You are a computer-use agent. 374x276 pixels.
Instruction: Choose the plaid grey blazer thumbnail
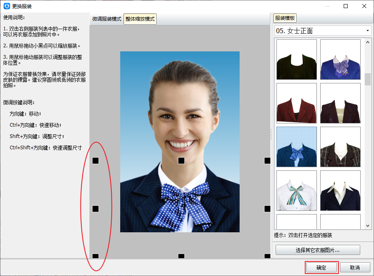coord(340,147)
